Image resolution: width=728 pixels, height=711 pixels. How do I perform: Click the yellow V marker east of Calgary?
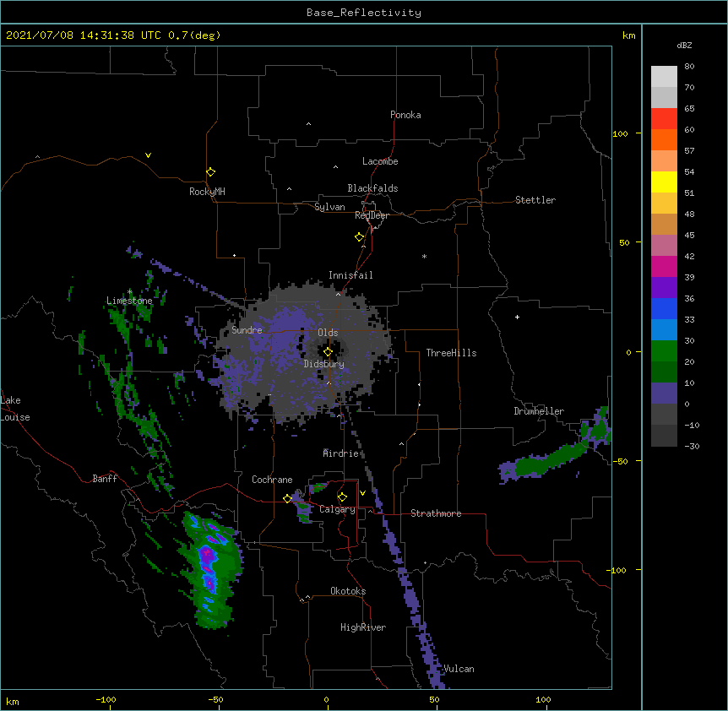click(362, 493)
